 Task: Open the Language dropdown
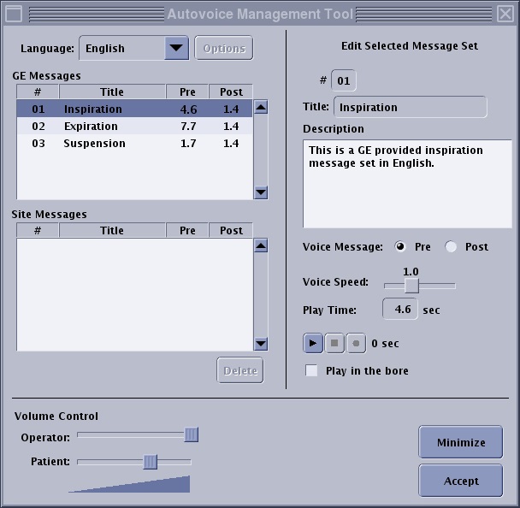(x=176, y=48)
